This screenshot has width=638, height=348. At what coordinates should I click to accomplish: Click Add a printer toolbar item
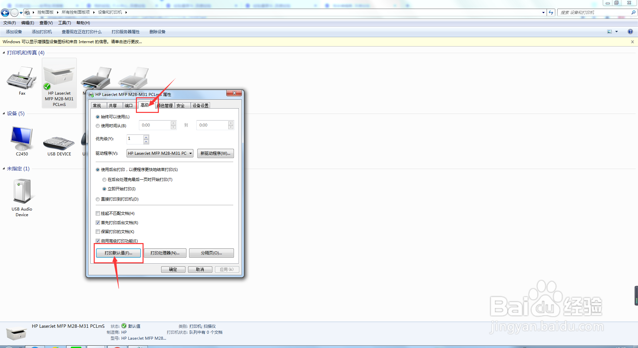[42, 32]
